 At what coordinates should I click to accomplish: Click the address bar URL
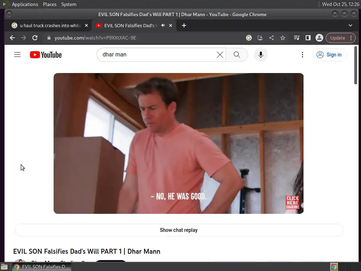95,38
